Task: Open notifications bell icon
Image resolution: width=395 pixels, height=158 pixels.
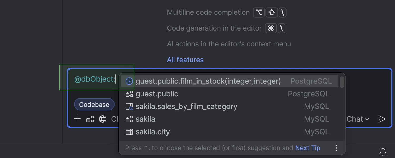Action: (383, 152)
